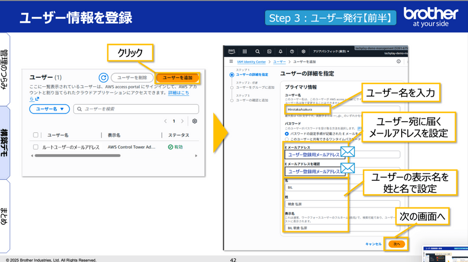This screenshot has height=262, width=468.
Task: Open the アジアパシフィック (東京) region dropdown
Action: coord(331,51)
